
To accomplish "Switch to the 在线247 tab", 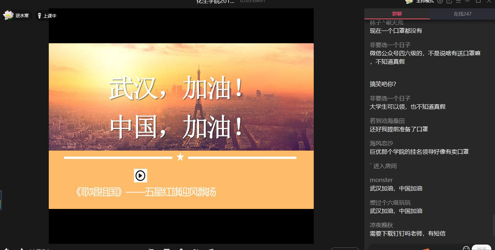I will coord(462,14).
